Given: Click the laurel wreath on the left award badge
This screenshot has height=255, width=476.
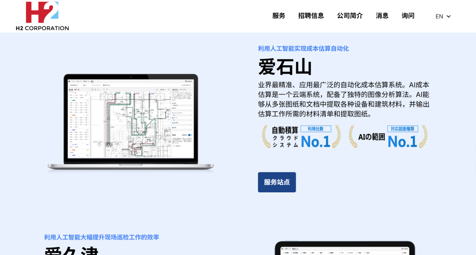Looking at the screenshot, I should click(x=265, y=136).
